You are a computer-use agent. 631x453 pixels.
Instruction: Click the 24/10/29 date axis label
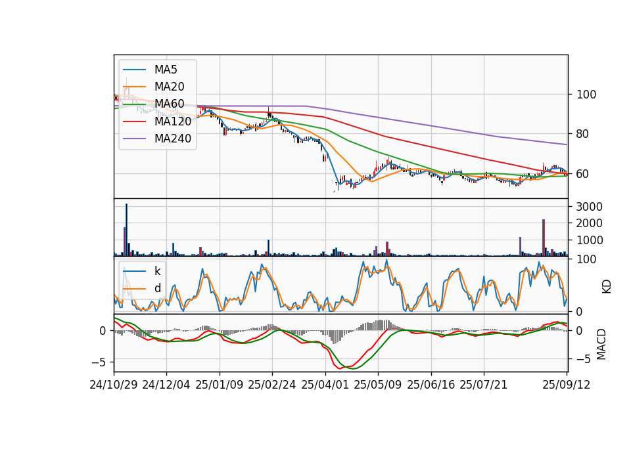114,385
